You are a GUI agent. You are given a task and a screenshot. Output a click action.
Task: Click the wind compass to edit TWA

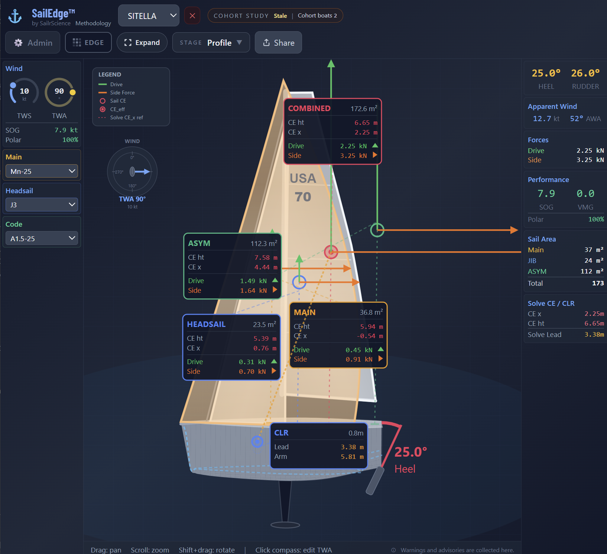[132, 172]
